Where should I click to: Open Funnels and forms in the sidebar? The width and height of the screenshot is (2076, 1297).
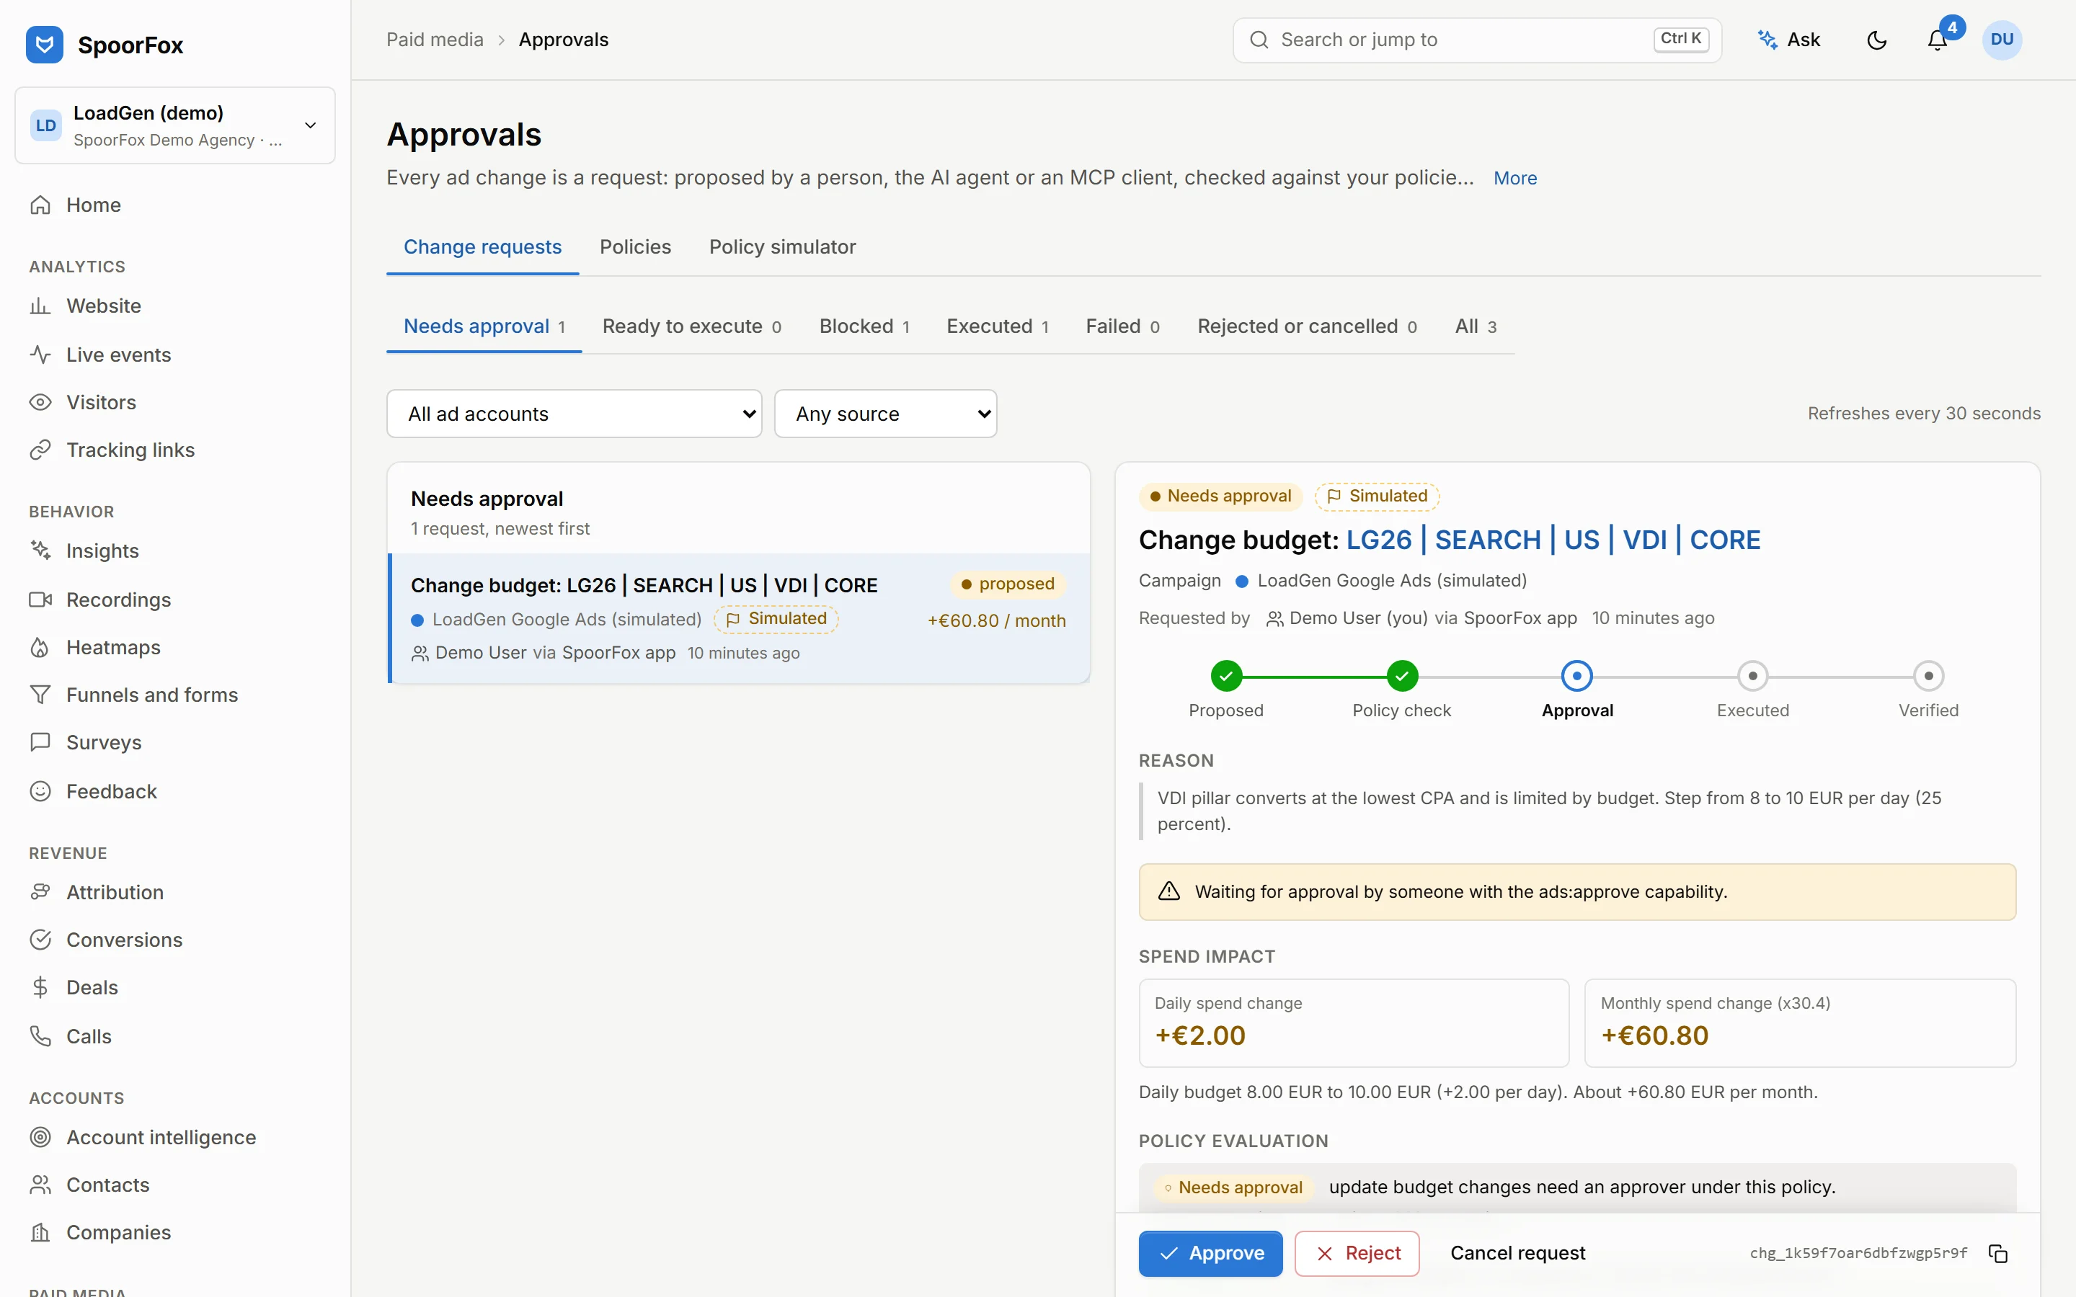(174, 695)
